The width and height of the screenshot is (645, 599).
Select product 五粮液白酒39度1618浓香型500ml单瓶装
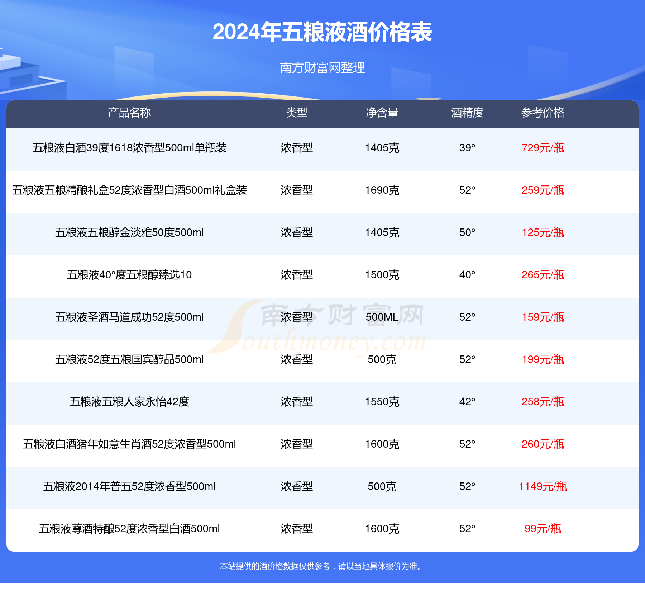pos(129,148)
